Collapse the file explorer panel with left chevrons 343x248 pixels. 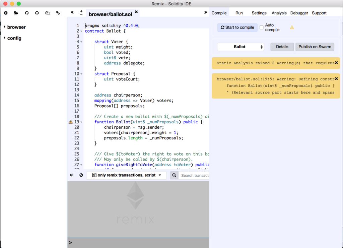pos(72,12)
